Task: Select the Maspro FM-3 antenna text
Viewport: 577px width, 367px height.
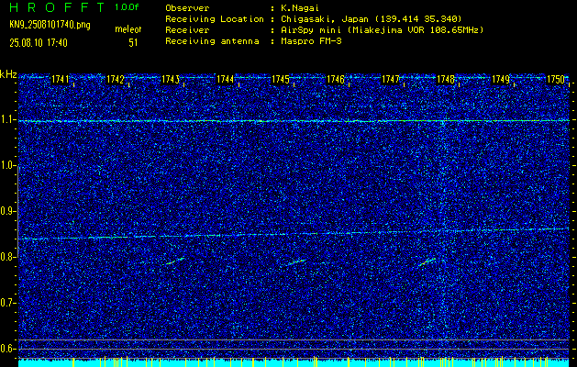Action: (311, 41)
